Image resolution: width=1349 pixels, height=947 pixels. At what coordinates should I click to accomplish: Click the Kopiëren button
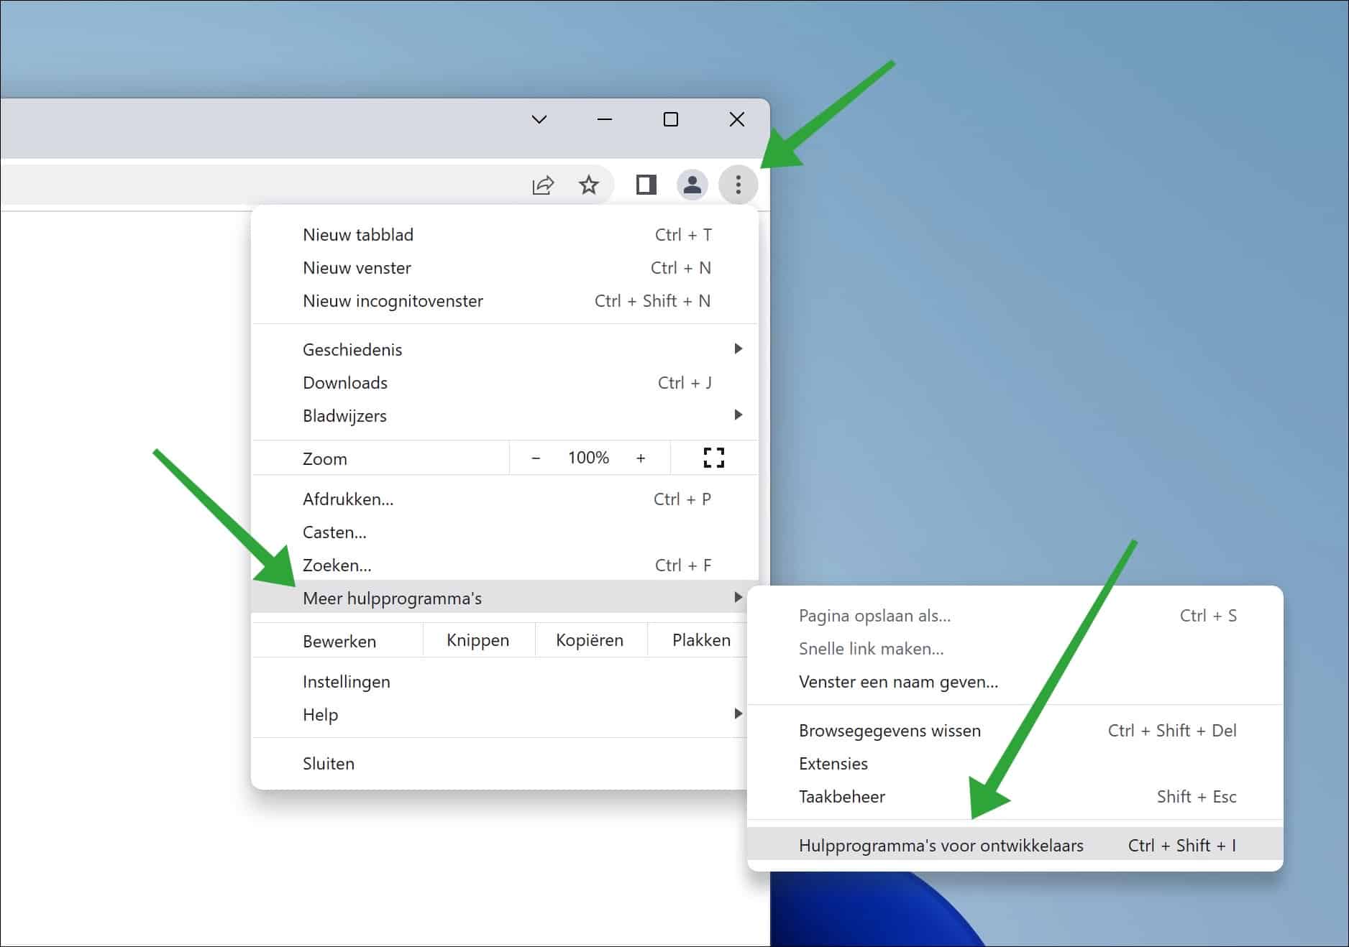(590, 639)
